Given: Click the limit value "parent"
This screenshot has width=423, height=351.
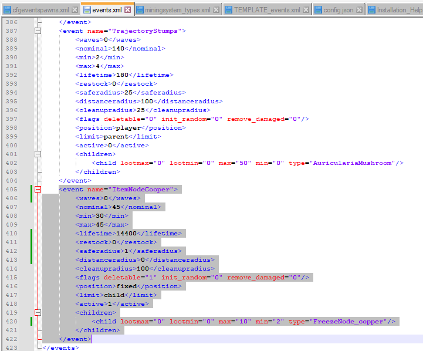Looking at the screenshot, I should pos(116,137).
